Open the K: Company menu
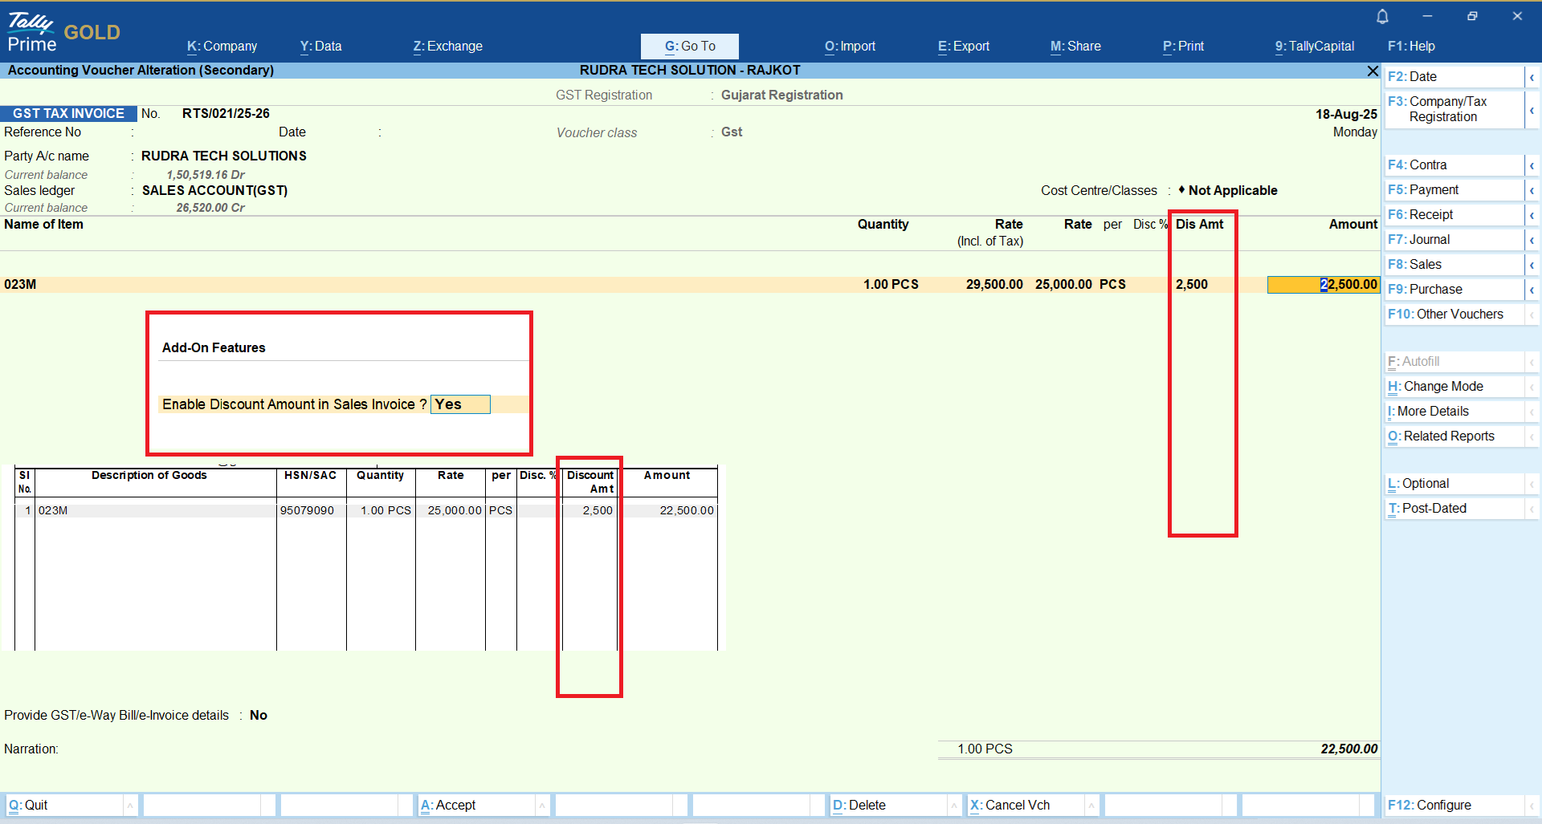 tap(222, 47)
